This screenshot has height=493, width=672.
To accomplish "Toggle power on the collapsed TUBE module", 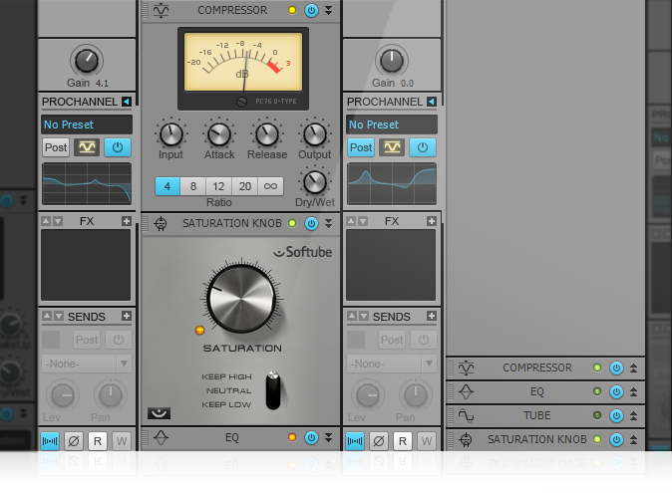I will pyautogui.click(x=617, y=416).
